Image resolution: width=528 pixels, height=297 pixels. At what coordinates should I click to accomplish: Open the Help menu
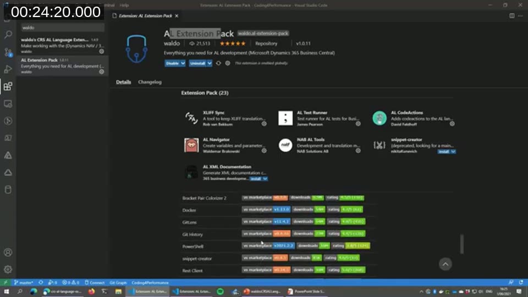(x=124, y=5)
